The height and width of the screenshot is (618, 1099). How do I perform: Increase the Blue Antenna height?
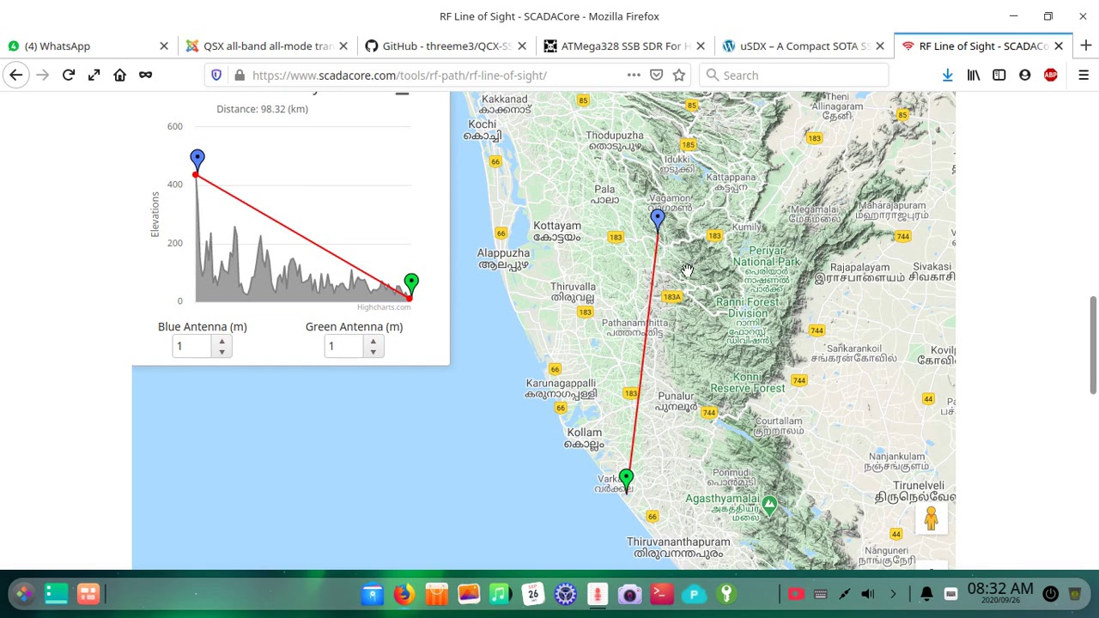click(x=222, y=341)
